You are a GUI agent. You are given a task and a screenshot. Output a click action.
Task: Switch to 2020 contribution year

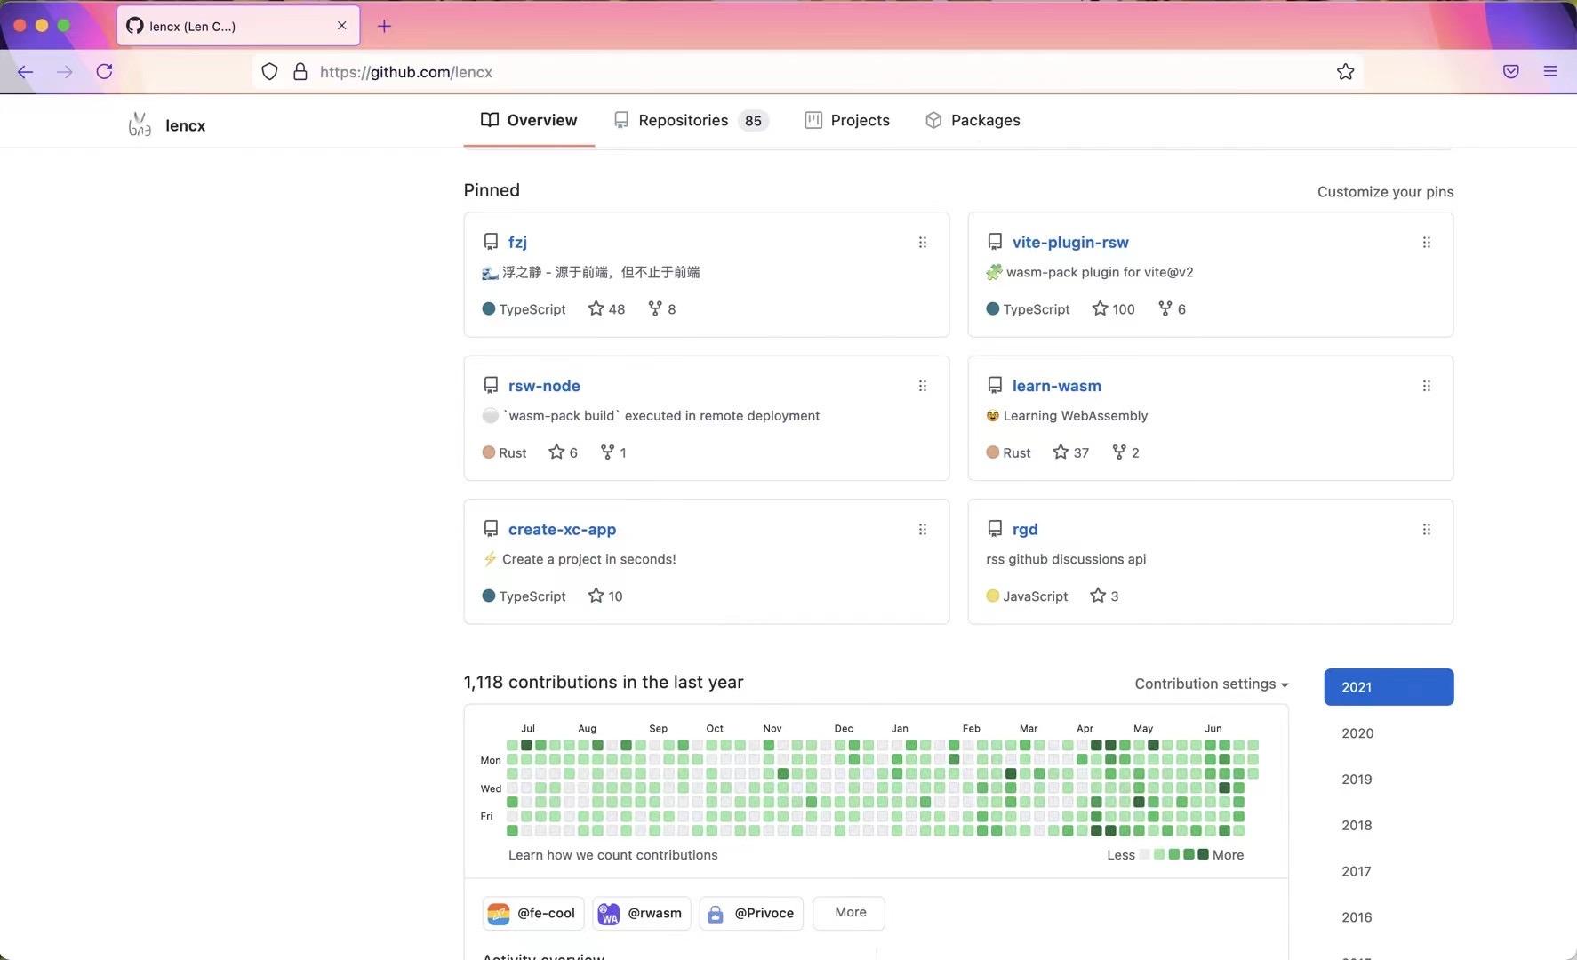pos(1357,733)
